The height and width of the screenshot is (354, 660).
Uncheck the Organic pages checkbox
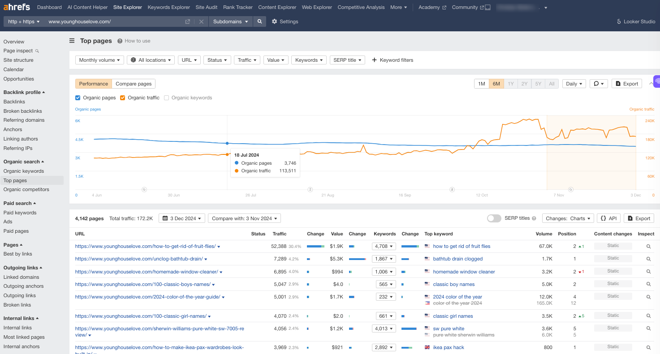coord(78,98)
